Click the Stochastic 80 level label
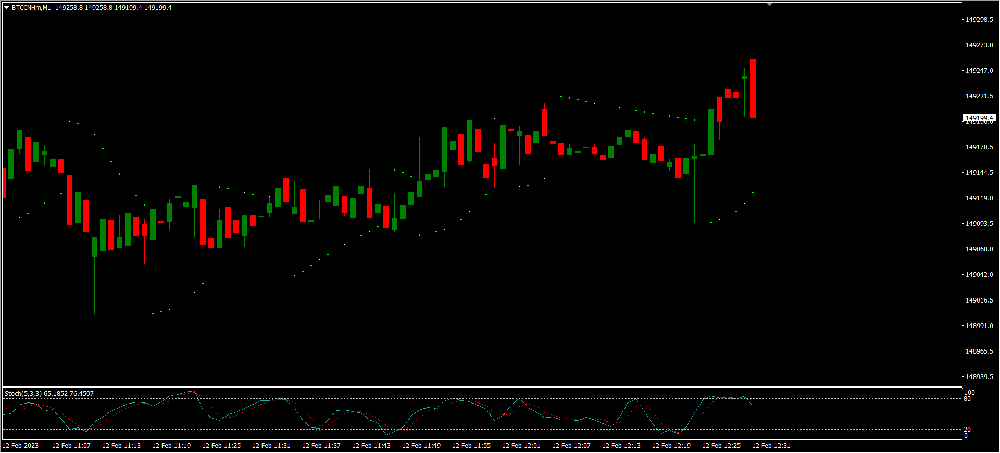The height and width of the screenshot is (453, 1000). tap(967, 399)
